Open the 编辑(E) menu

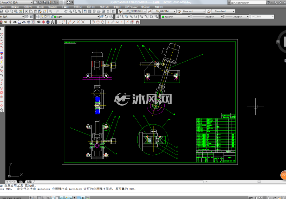(15, 7)
